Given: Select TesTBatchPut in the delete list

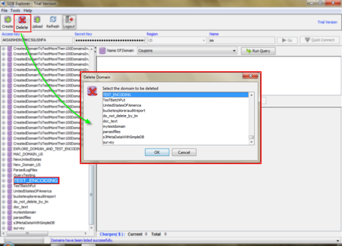Looking at the screenshot, I should pyautogui.click(x=175, y=100).
